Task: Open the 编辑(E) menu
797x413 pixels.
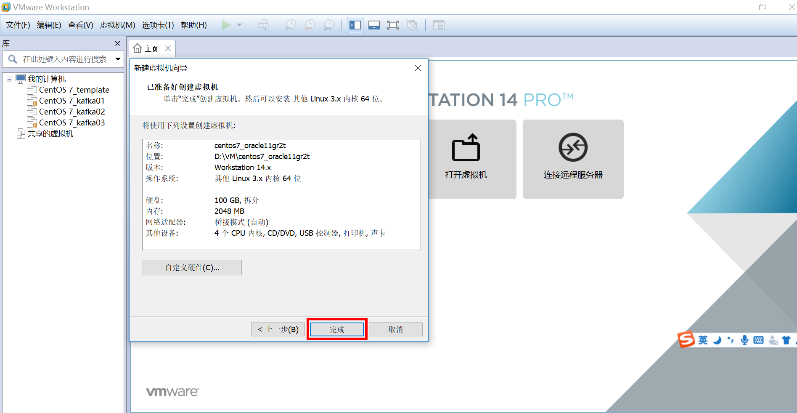Action: click(49, 25)
